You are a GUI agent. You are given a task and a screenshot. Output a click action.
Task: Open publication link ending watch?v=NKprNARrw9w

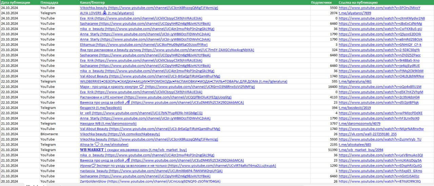[x=381, y=129]
